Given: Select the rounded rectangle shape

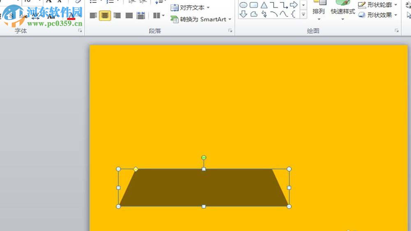Looking at the screenshot, I should point(254,5).
